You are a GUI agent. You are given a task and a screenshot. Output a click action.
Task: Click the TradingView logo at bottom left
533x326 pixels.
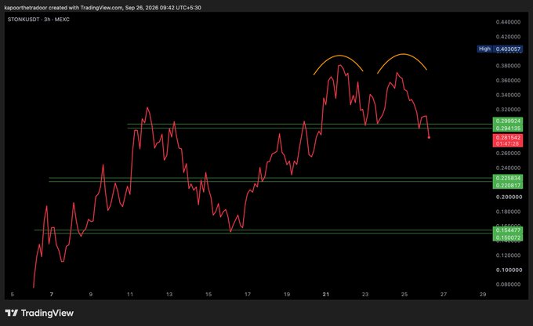coord(39,313)
